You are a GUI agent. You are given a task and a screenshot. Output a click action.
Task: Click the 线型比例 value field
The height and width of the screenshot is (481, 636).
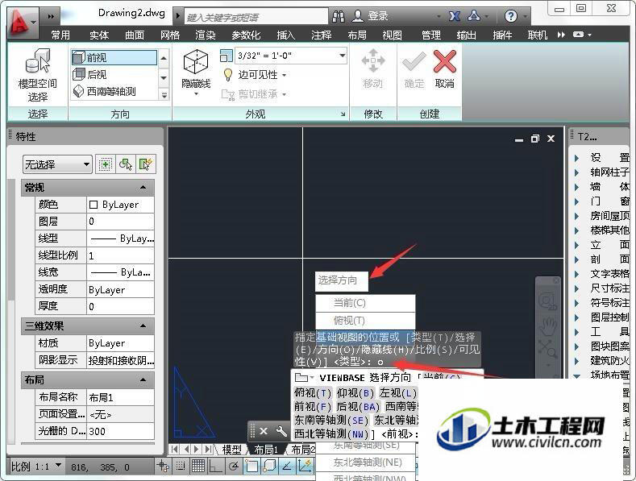tap(120, 255)
